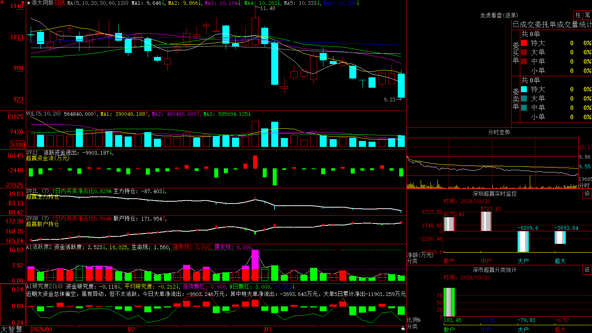Click the 超大 -3693.64 bar in 实时监控
The width and height of the screenshot is (592, 333).
coord(560,238)
